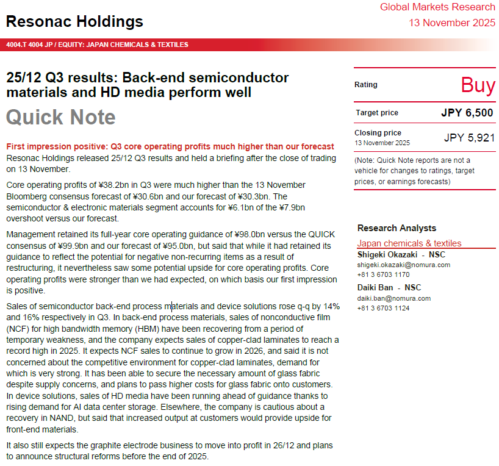Click daiki.ban@nomura.com email address
This screenshot has height=466, width=499.
point(393,298)
